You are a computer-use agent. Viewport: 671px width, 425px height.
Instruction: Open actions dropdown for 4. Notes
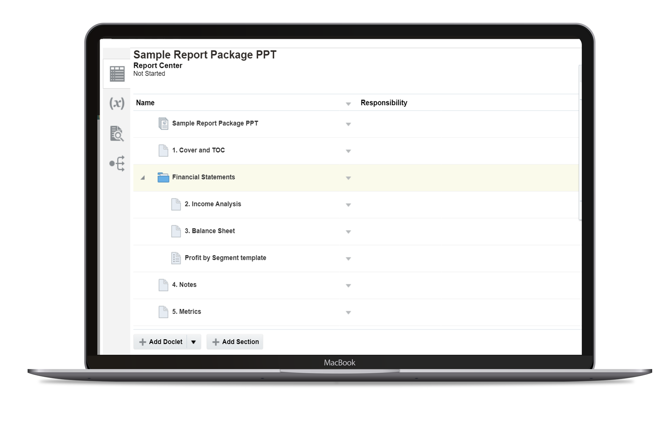pyautogui.click(x=348, y=286)
